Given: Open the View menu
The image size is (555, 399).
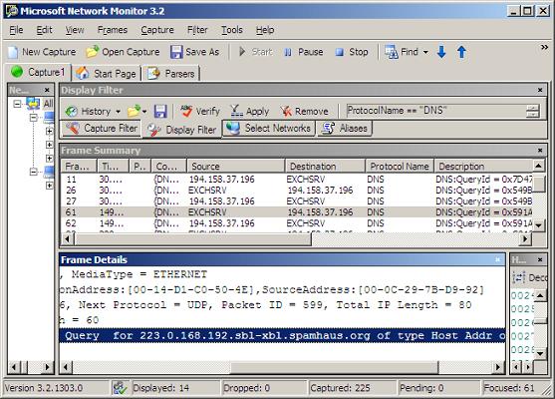Looking at the screenshot, I should [x=75, y=30].
